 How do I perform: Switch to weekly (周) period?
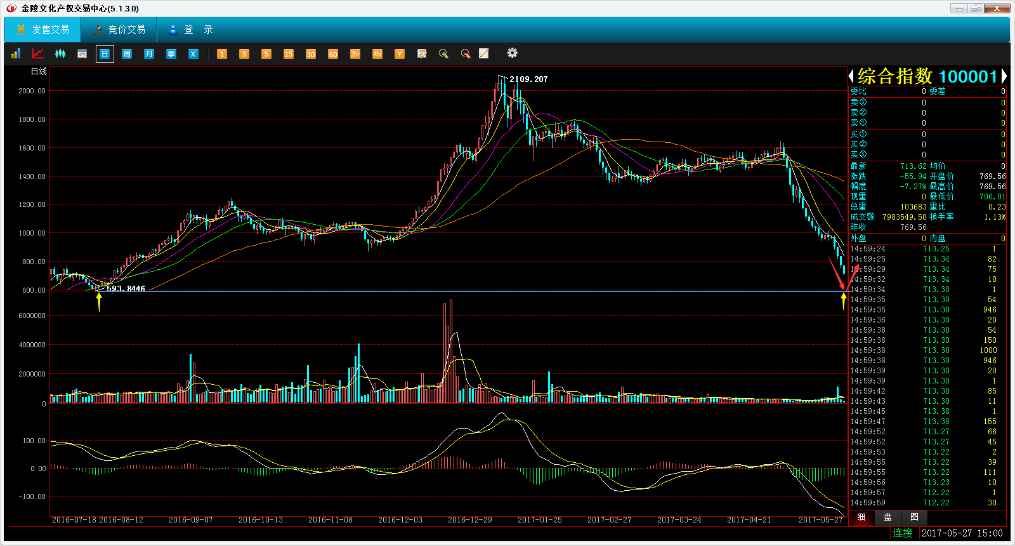127,54
